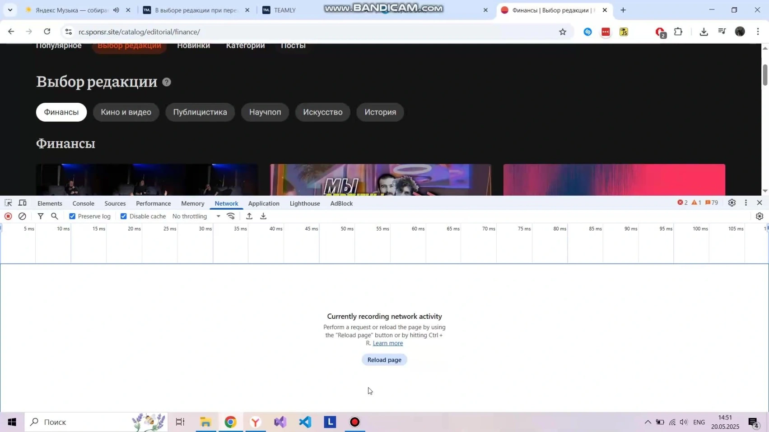This screenshot has width=769, height=432.
Task: Switch to the Memory tab
Action: pos(193,203)
